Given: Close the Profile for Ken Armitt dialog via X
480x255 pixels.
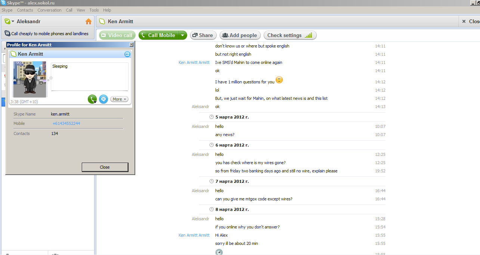Looking at the screenshot, I should coord(131,44).
